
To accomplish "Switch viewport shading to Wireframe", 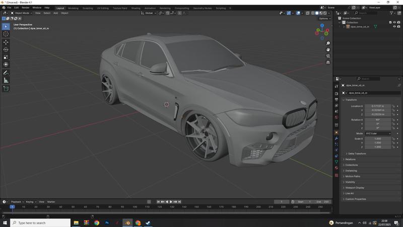I will coord(313,13).
